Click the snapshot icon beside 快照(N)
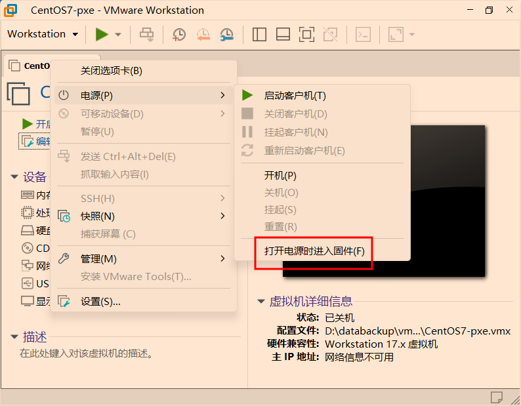Viewport: 521px width, 406px height. 64,216
